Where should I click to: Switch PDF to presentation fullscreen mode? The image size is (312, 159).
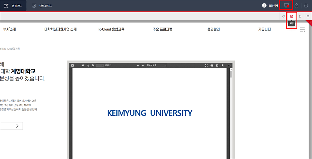tap(206, 65)
